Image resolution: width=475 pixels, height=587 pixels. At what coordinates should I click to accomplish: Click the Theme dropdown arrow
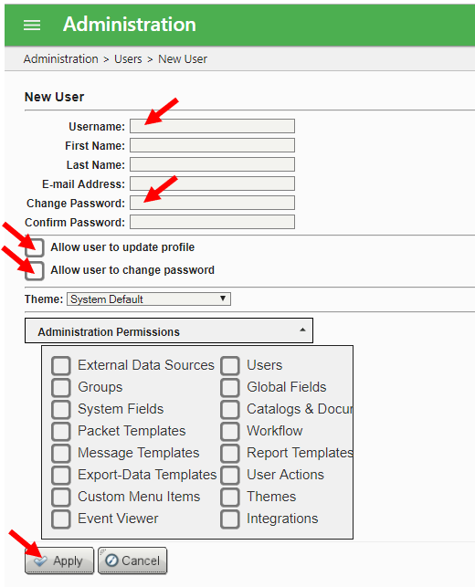click(x=223, y=299)
